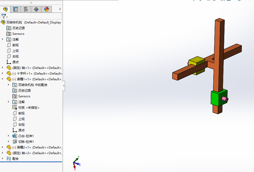254x172 pixels.
Task: Click the 材质 <未指定> text label
Action: (29, 107)
